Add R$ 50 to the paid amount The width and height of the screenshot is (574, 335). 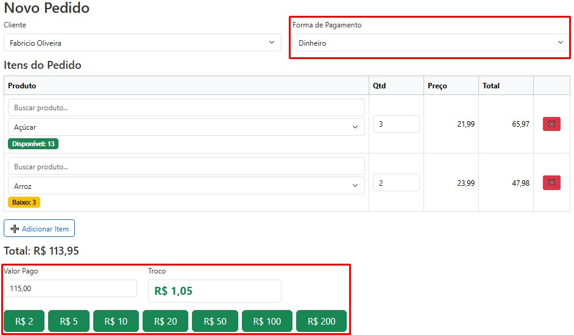215,321
